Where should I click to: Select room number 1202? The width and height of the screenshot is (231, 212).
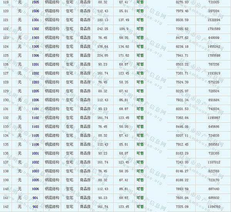(35, 73)
